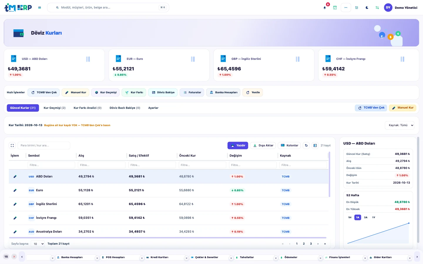Switch to Kur Farkı Analizi tab
The height and width of the screenshot is (264, 423).
tap(88, 108)
